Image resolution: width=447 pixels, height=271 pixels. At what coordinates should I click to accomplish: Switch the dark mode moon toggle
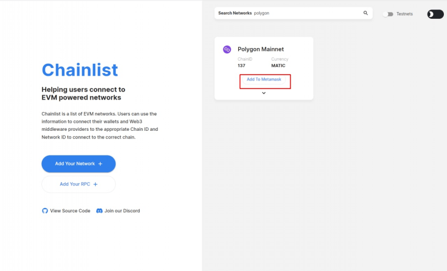tap(435, 14)
